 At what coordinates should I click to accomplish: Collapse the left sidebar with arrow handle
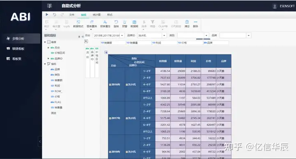pos(40,141)
